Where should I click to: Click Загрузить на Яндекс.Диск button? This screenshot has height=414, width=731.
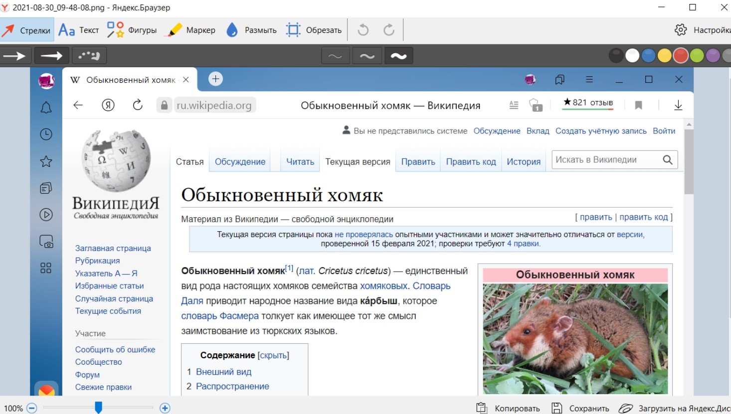[675, 408]
